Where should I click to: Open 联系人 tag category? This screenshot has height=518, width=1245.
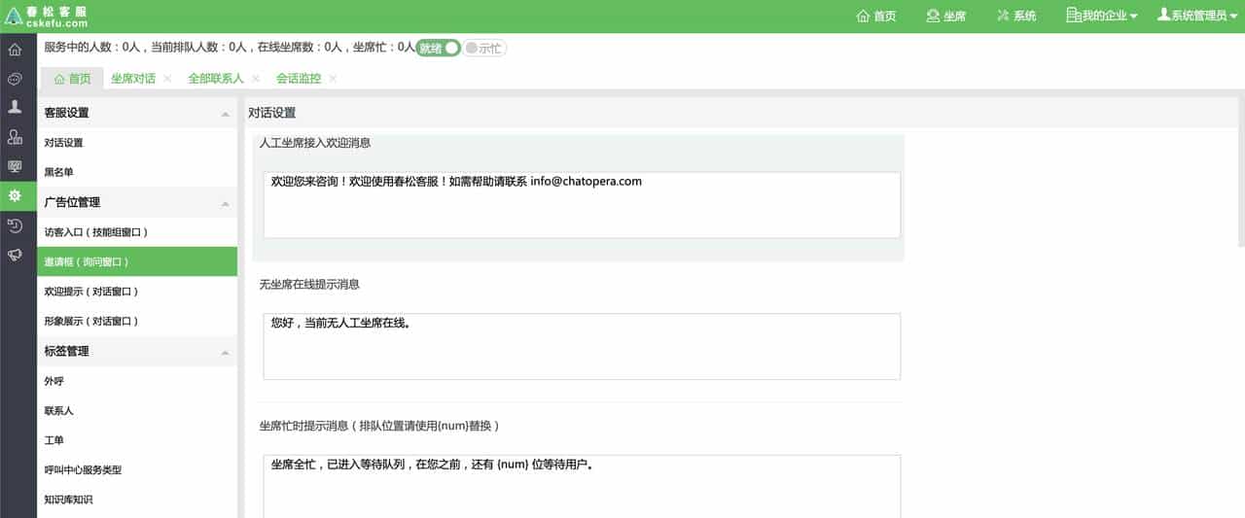point(137,411)
